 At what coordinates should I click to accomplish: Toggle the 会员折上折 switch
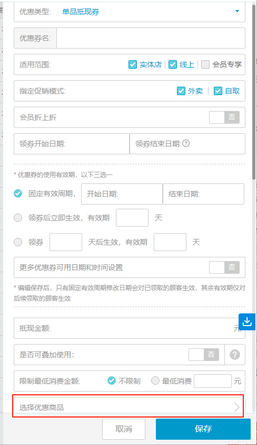224,117
